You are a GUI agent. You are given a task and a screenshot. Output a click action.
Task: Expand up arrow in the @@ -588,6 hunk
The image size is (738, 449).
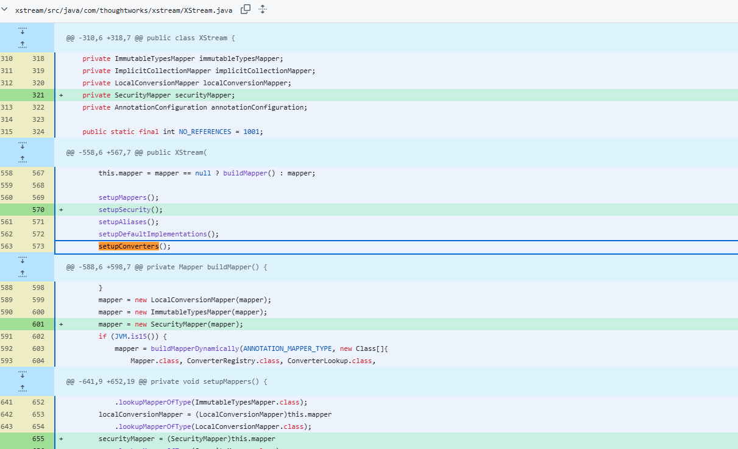click(23, 274)
